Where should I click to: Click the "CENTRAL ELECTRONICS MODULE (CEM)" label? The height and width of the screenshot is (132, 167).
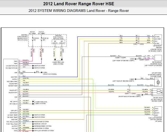coord(58,37)
